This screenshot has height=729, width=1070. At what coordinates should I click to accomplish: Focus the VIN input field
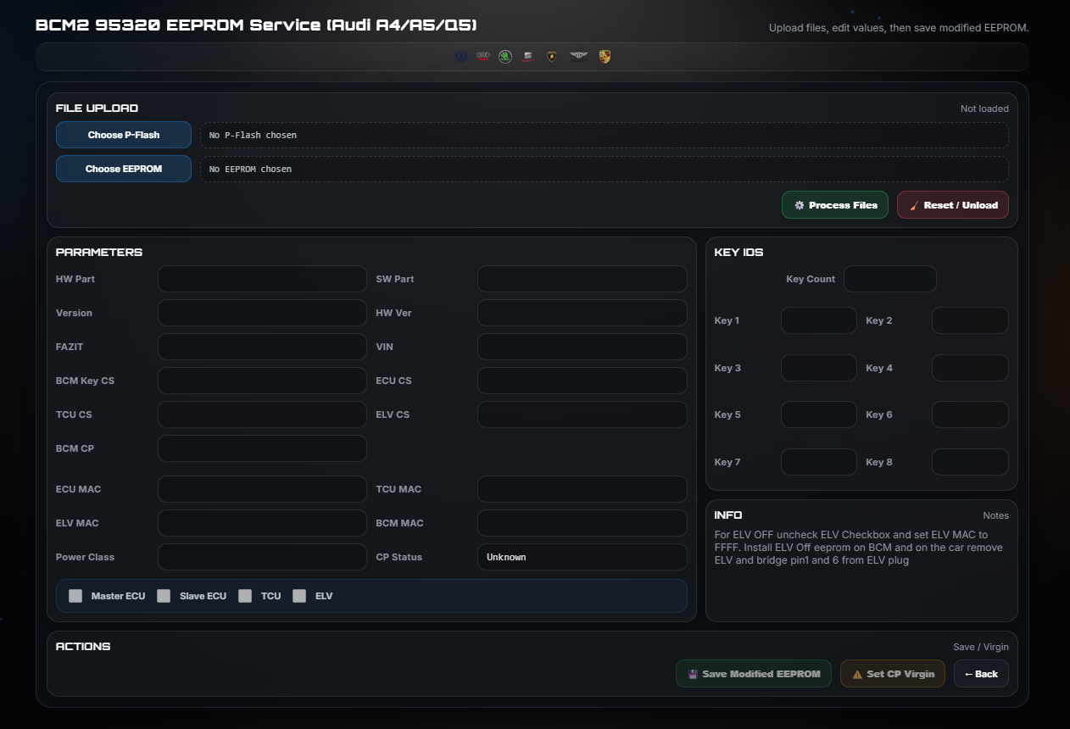pos(582,347)
